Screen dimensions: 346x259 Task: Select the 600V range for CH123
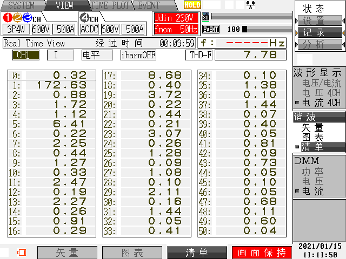[x=41, y=29]
